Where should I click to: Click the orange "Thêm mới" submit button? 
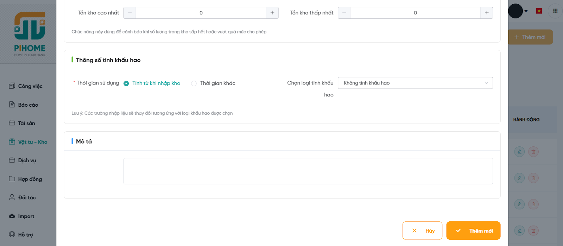coord(473,231)
